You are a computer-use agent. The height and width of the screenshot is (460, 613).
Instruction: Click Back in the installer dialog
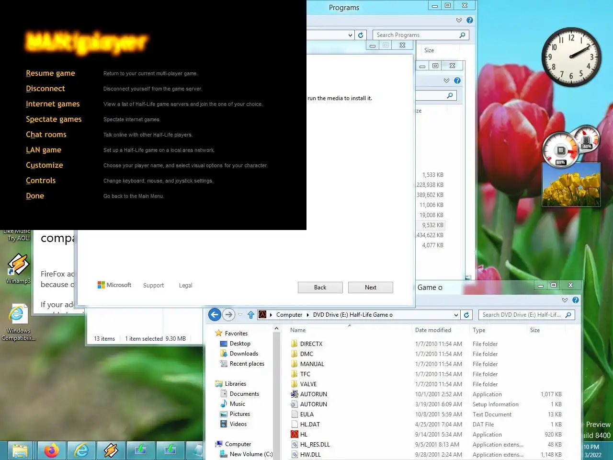(320, 287)
